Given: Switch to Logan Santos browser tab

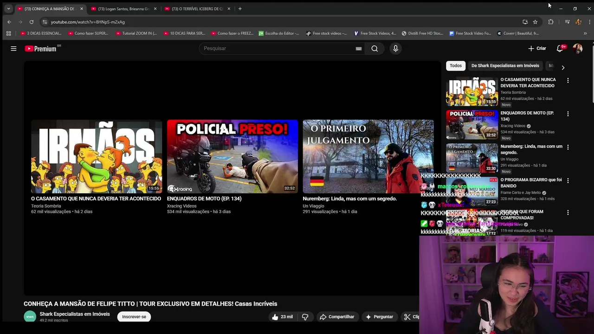Looking at the screenshot, I should (x=123, y=9).
